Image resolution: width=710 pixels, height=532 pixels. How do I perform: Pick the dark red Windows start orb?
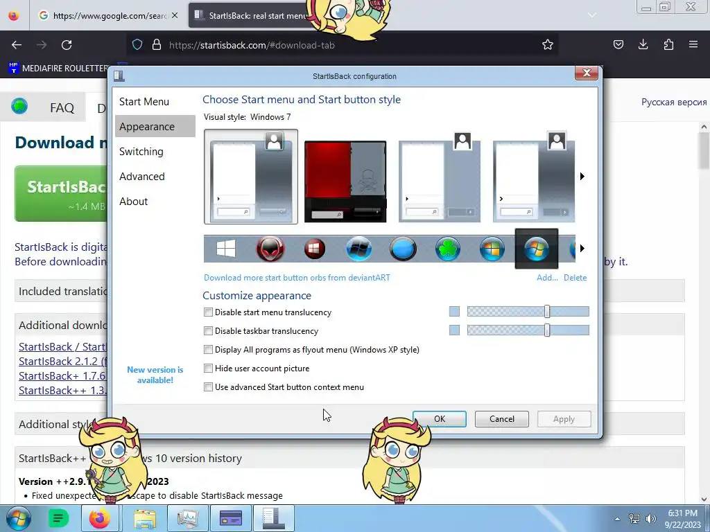tap(315, 249)
